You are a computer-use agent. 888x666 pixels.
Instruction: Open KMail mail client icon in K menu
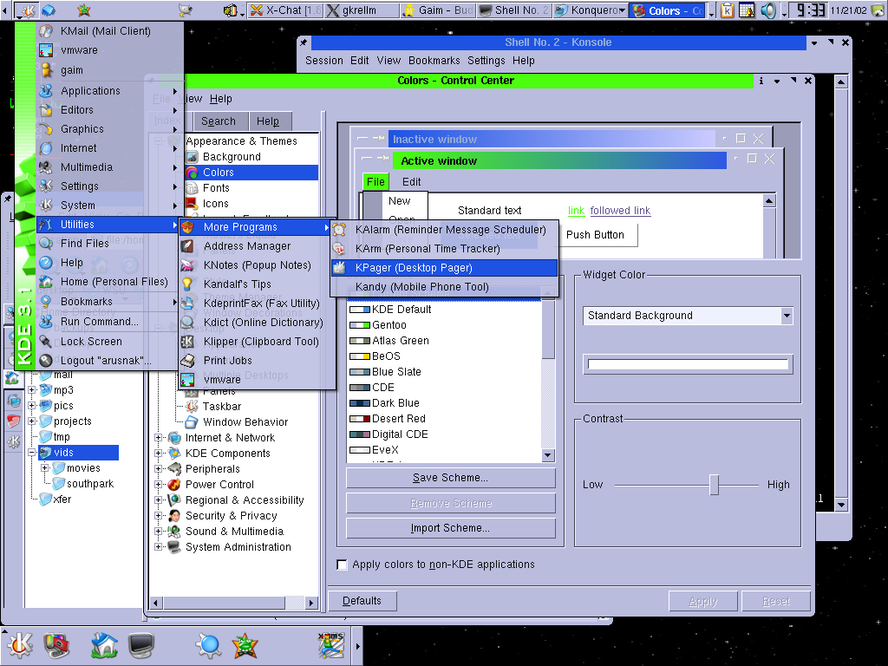(46, 31)
